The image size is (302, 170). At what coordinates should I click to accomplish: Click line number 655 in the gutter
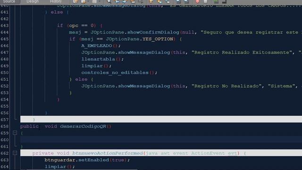[x=5, y=106]
